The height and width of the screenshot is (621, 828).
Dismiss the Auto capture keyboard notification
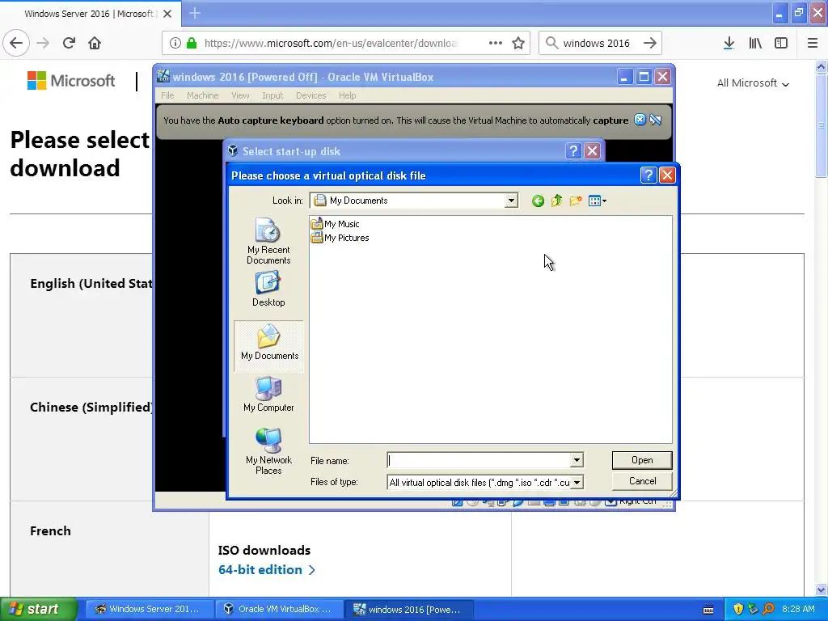640,120
